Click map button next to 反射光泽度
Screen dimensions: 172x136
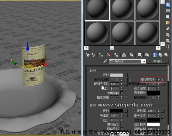[x=126, y=84]
